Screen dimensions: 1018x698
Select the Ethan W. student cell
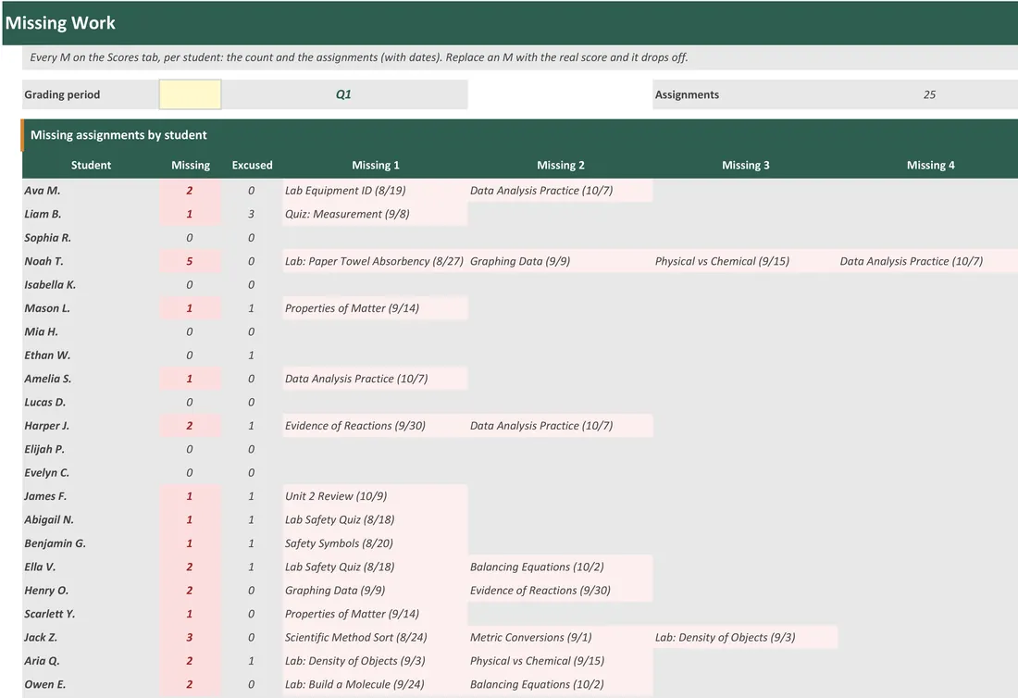click(91, 355)
